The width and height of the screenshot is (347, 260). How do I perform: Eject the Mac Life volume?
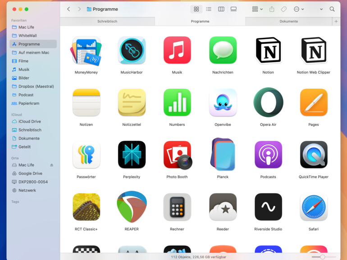[51, 165]
